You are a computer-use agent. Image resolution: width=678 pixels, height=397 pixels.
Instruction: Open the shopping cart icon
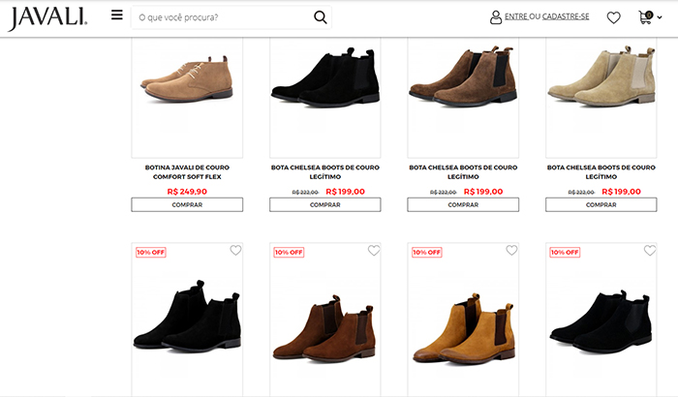[645, 17]
